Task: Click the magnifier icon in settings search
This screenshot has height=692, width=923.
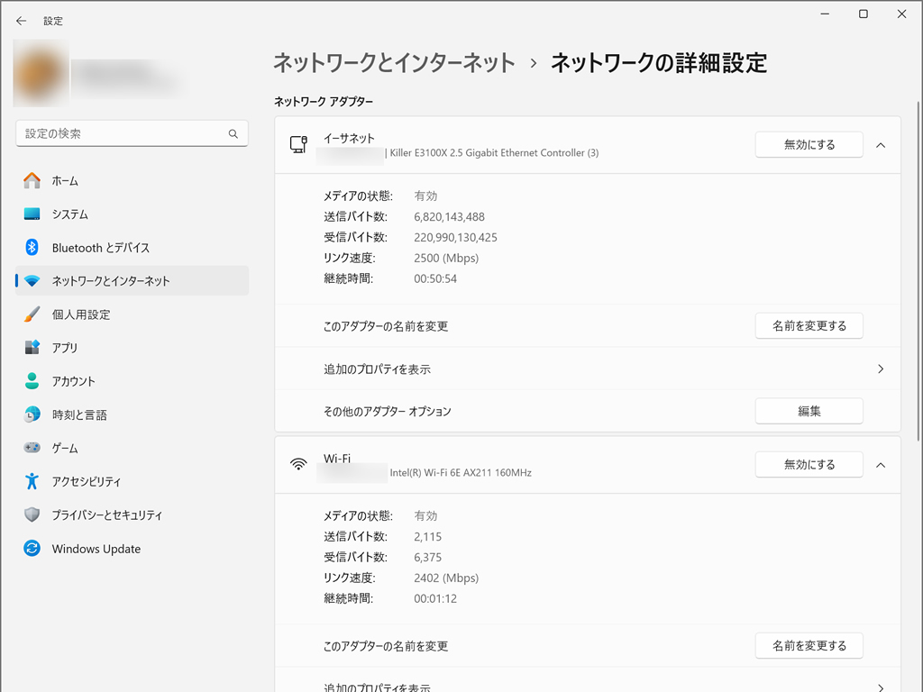Action: coord(233,133)
